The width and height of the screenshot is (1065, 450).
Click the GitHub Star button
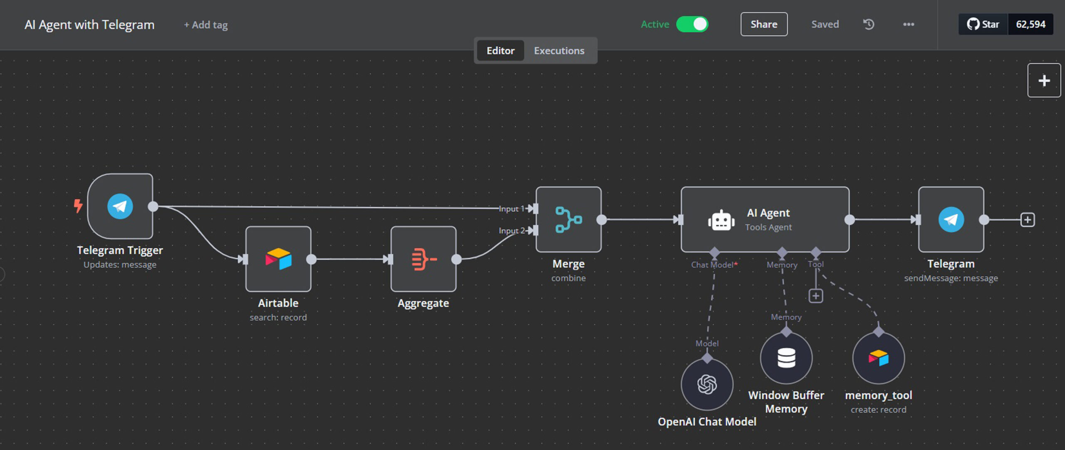point(983,24)
